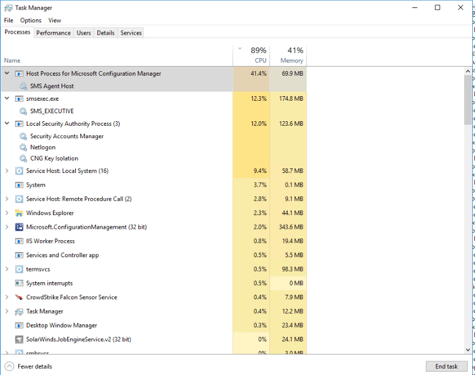The width and height of the screenshot is (475, 375).
Task: Click the Service Host: Local System icon
Action: 19,171
